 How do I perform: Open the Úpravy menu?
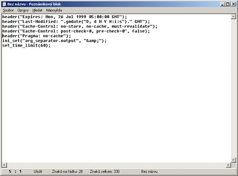tap(23, 10)
